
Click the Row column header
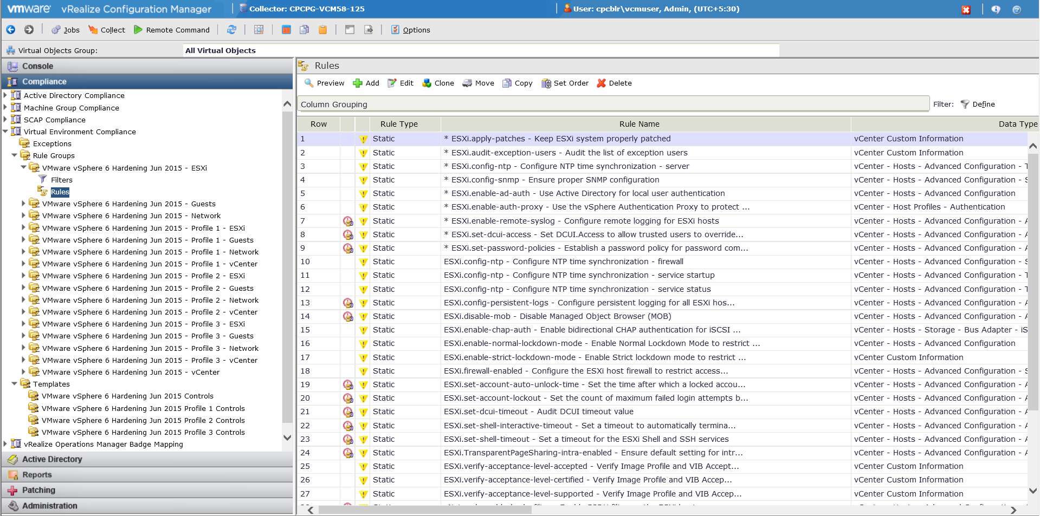pyautogui.click(x=319, y=124)
